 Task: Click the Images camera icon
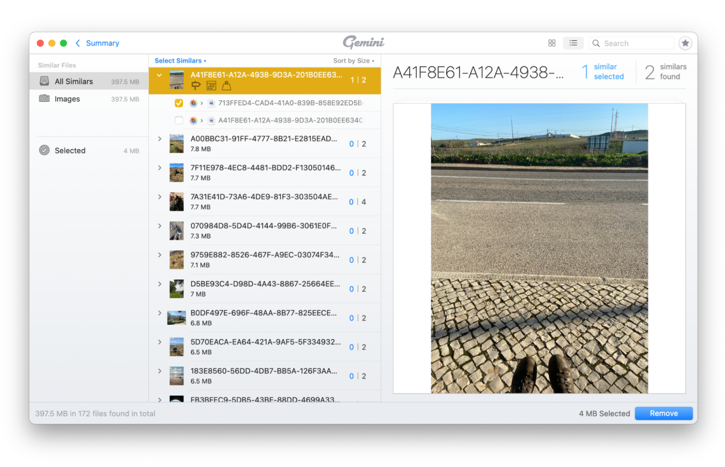[44, 99]
